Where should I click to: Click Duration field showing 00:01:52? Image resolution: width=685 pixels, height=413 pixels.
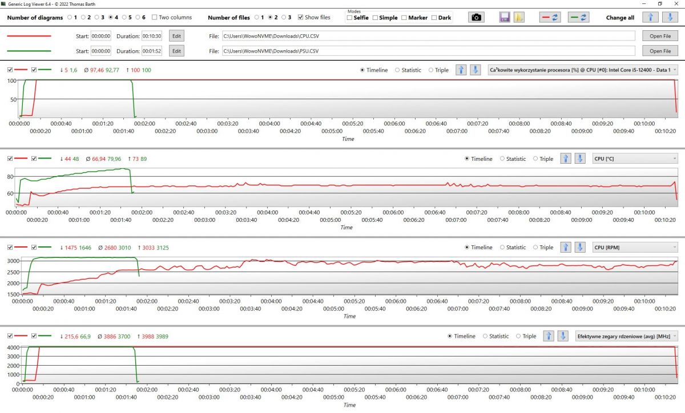(153, 51)
